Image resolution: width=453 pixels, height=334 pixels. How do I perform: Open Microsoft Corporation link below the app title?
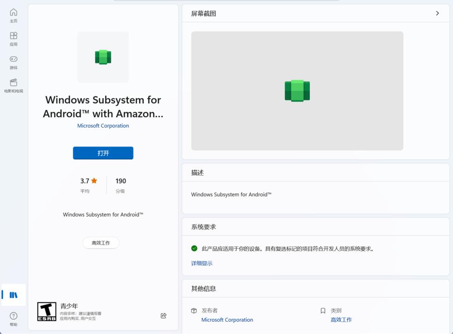click(103, 126)
